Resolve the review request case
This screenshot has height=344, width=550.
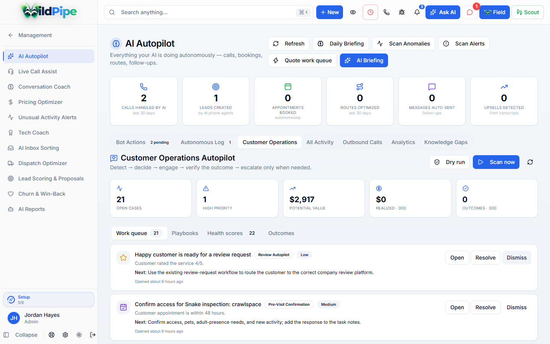485,258
